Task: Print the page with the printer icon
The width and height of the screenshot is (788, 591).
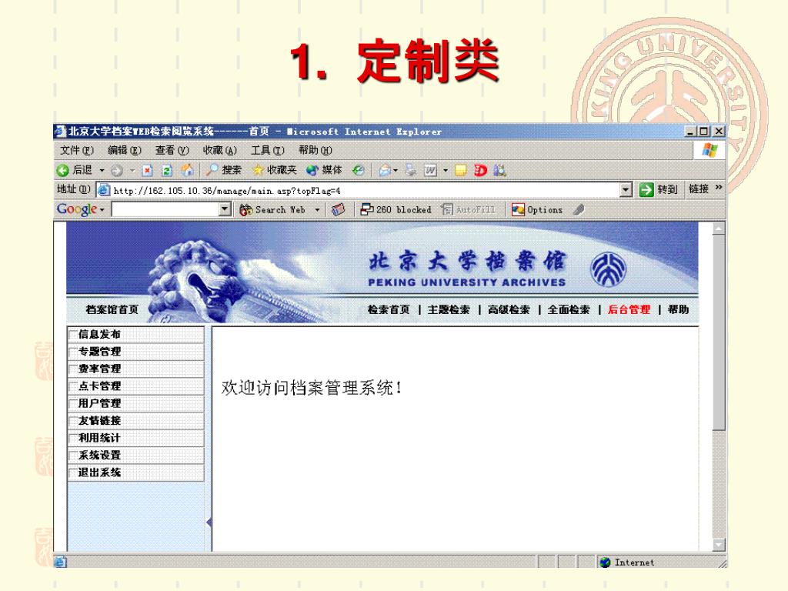Action: (x=411, y=170)
